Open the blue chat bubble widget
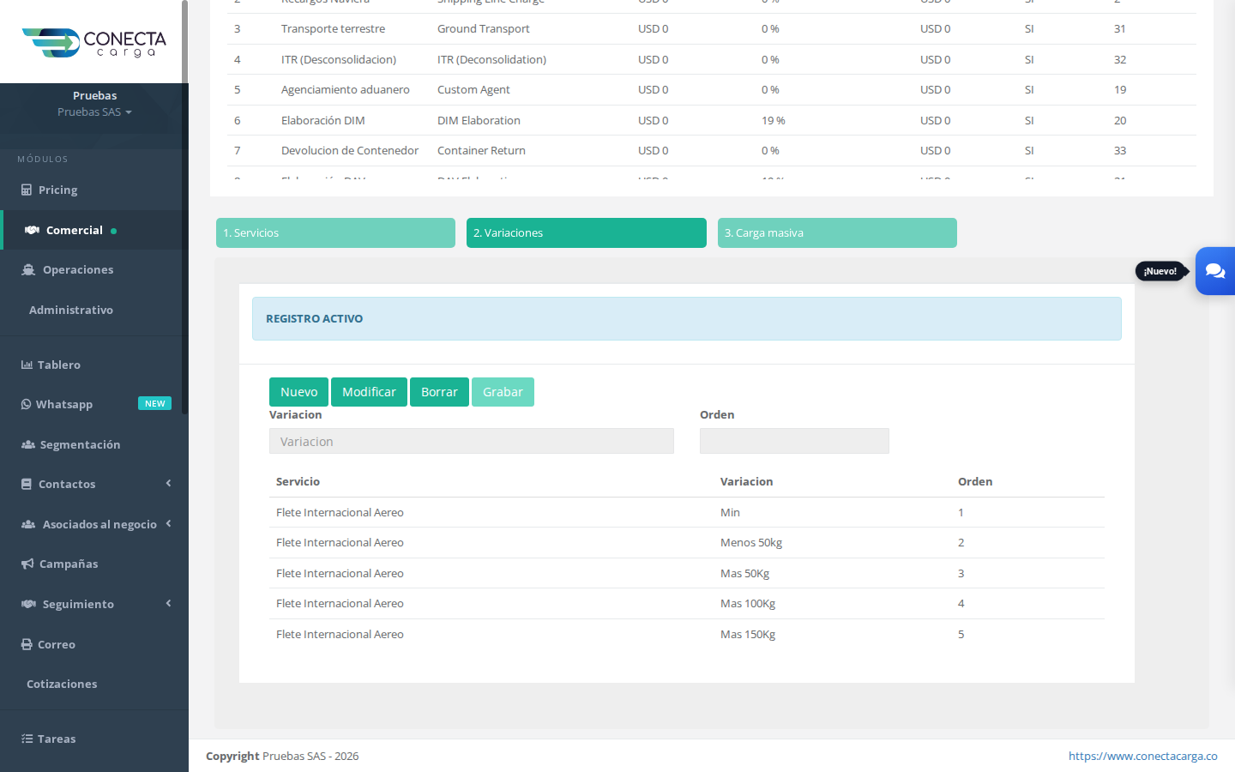Screen dimensions: 1235x772 click(1215, 271)
